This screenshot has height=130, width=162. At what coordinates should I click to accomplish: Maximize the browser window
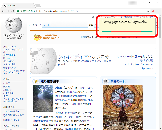click(150, 3)
